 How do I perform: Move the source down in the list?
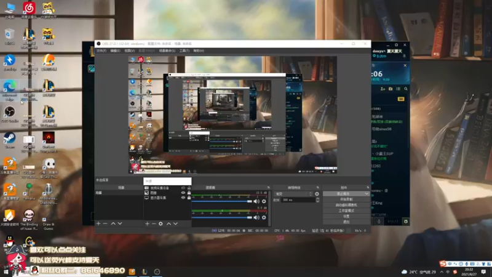(x=176, y=223)
